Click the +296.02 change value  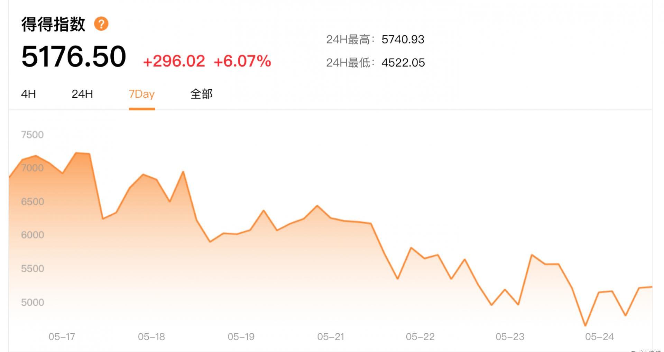click(174, 61)
